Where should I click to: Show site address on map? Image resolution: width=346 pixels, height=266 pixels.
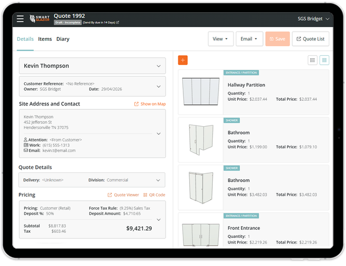coord(150,104)
